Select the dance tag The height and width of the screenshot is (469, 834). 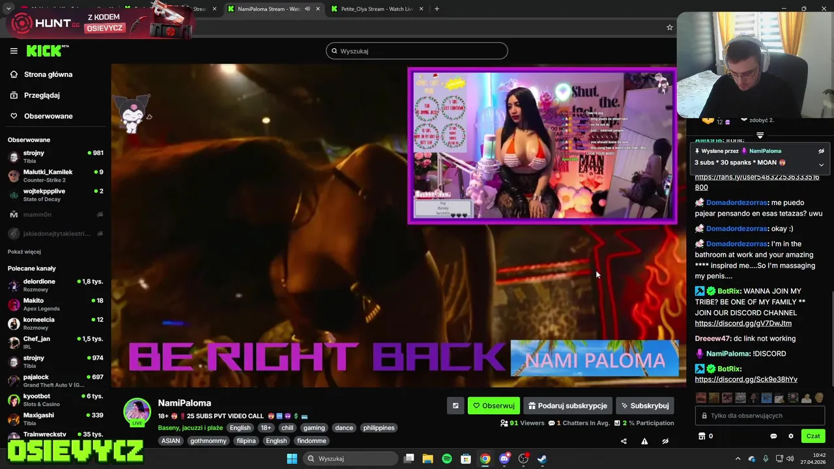[x=344, y=428]
